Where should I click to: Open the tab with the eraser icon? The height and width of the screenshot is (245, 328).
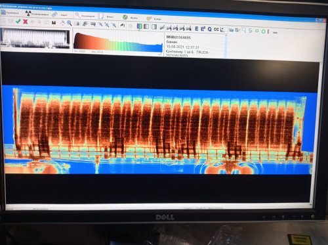pyautogui.click(x=60, y=14)
